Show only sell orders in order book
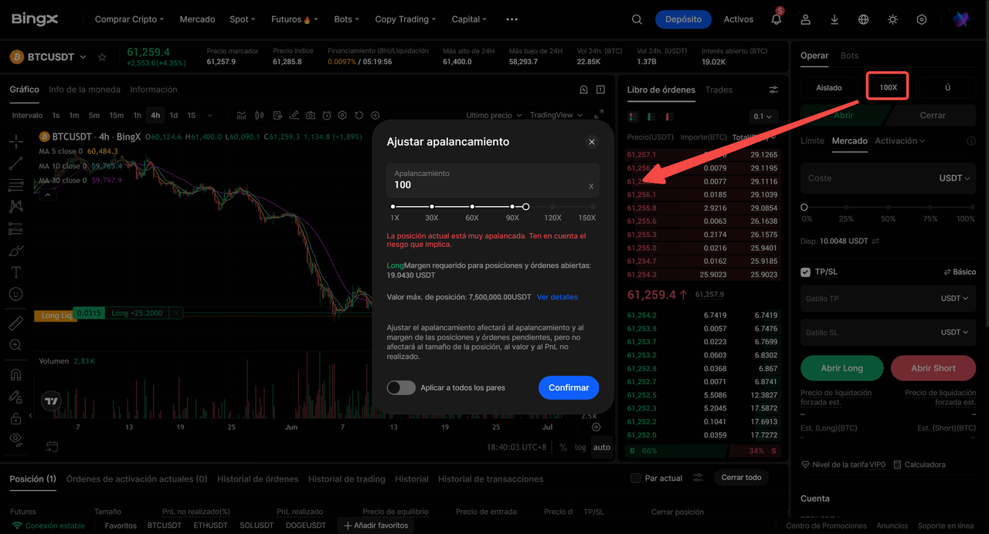The width and height of the screenshot is (989, 534). click(x=669, y=117)
